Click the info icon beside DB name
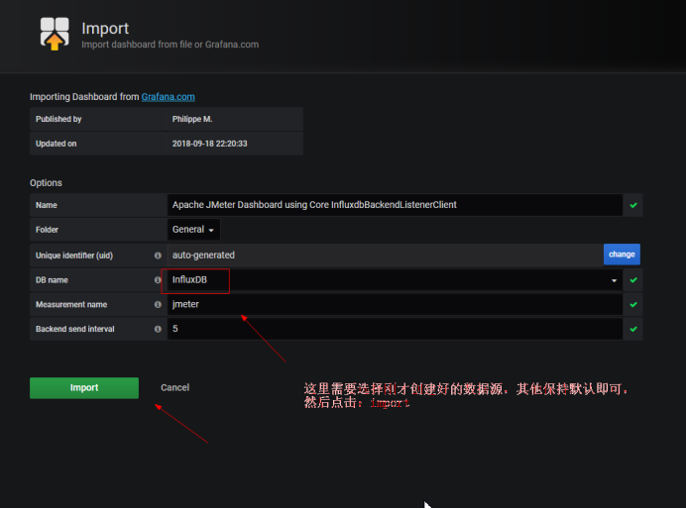 (x=158, y=280)
